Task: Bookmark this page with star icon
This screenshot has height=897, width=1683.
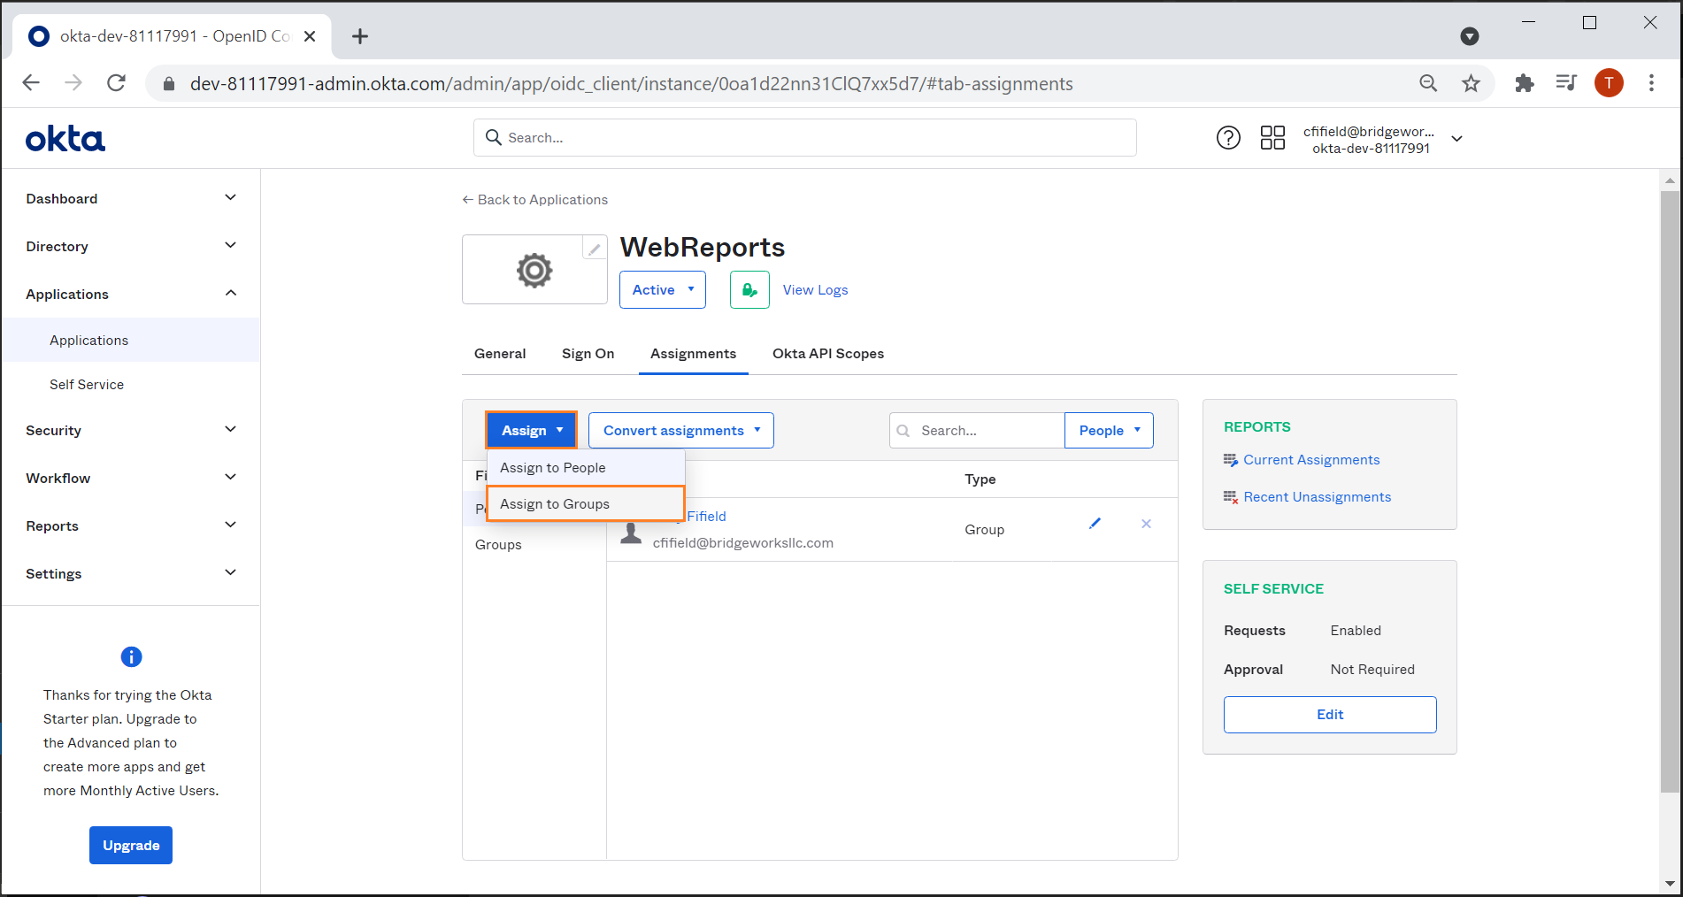Action: 1471,83
